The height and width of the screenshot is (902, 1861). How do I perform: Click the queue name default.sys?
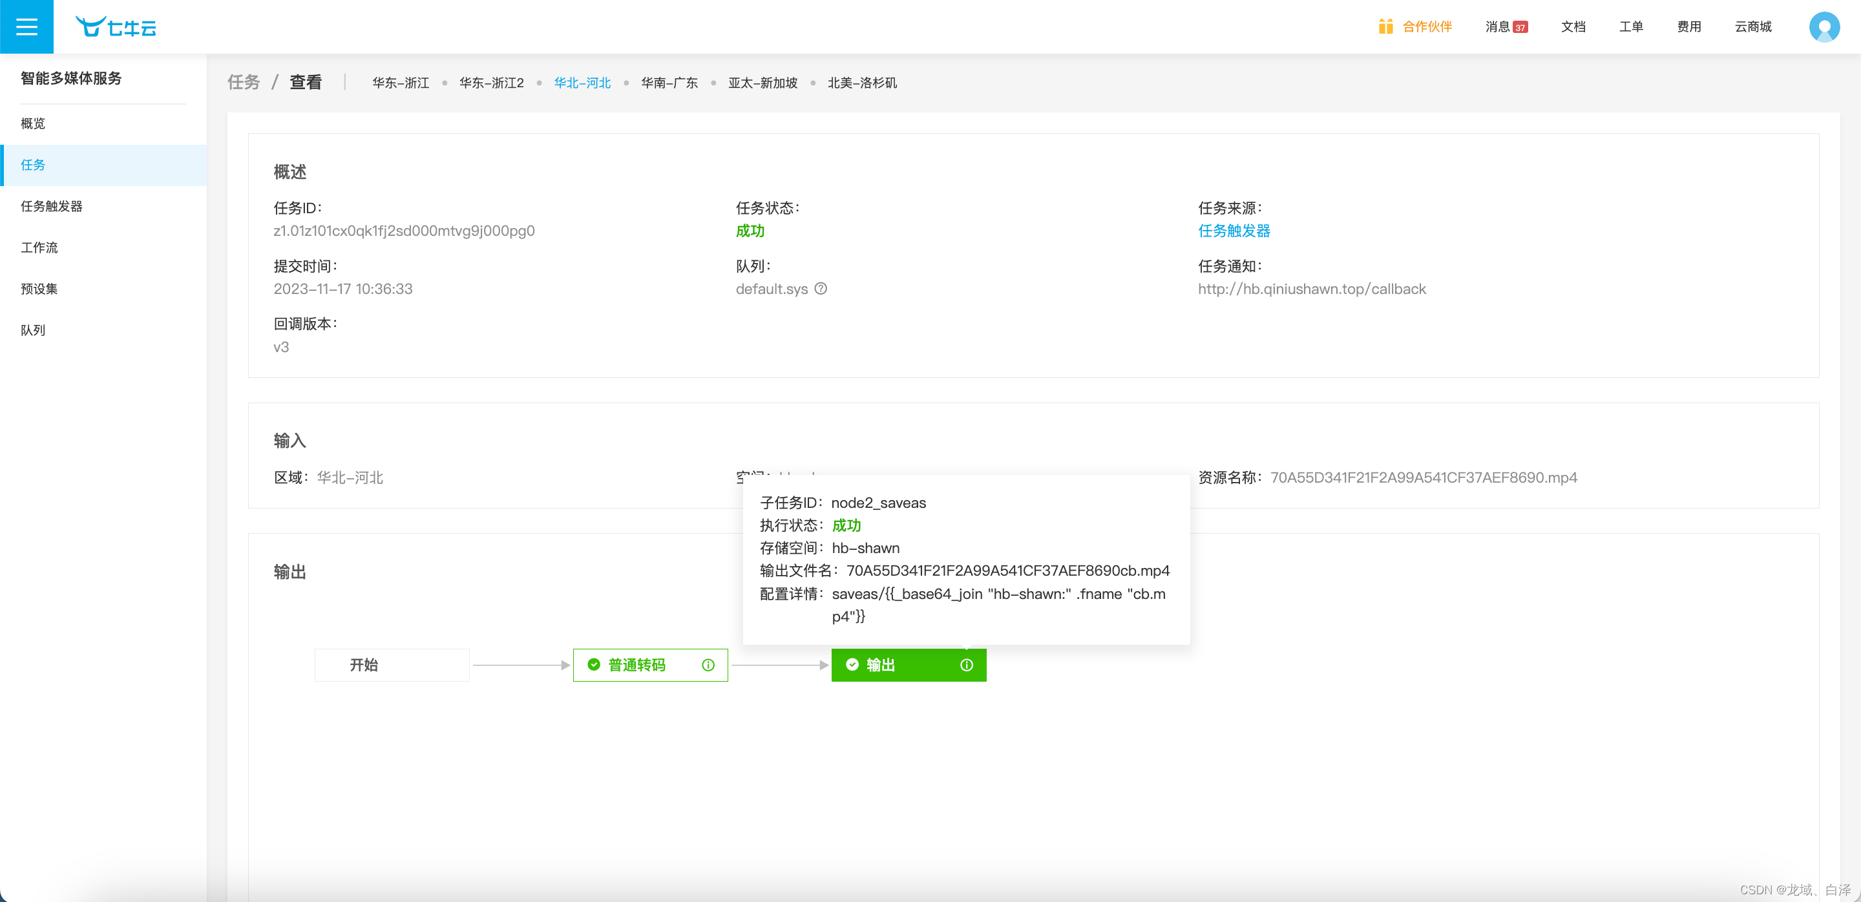(772, 289)
